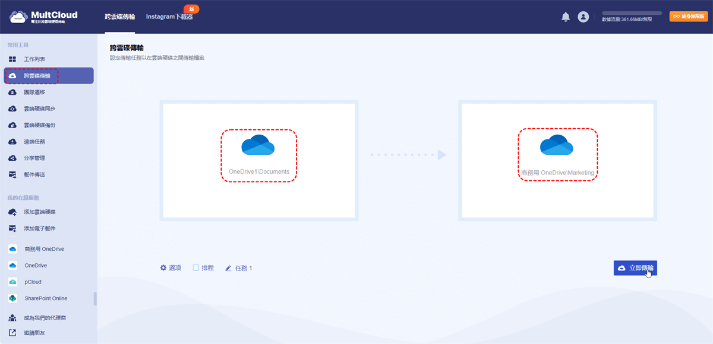This screenshot has height=344, width=713.
Task: Click the 終身無限版 upgrade button
Action: (x=689, y=17)
